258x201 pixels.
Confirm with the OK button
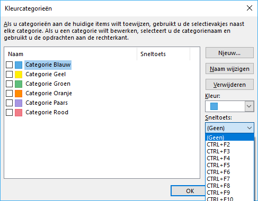click(189, 191)
